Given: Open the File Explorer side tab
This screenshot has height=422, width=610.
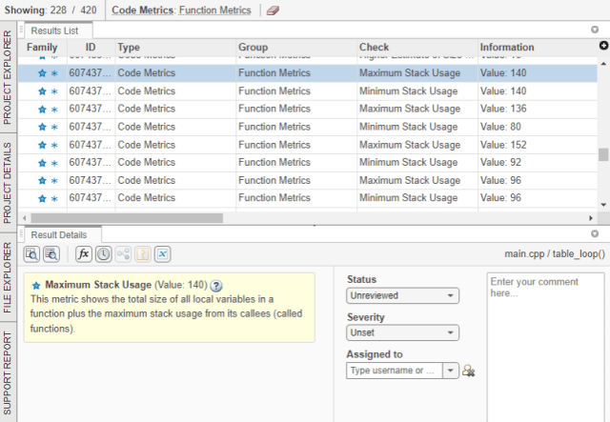Looking at the screenshot, I should click(x=8, y=276).
